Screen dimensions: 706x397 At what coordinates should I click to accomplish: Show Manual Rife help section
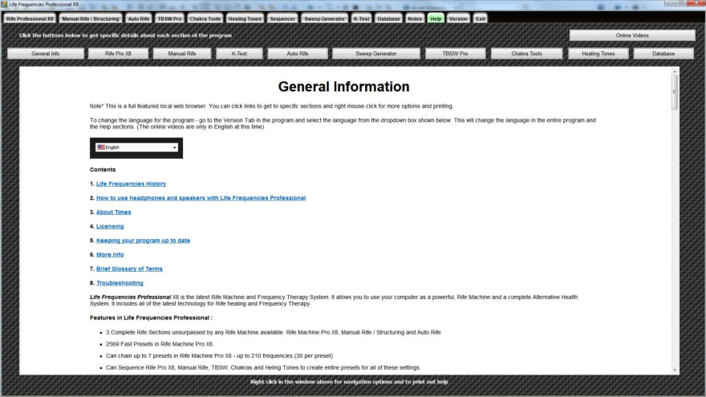[x=182, y=54]
